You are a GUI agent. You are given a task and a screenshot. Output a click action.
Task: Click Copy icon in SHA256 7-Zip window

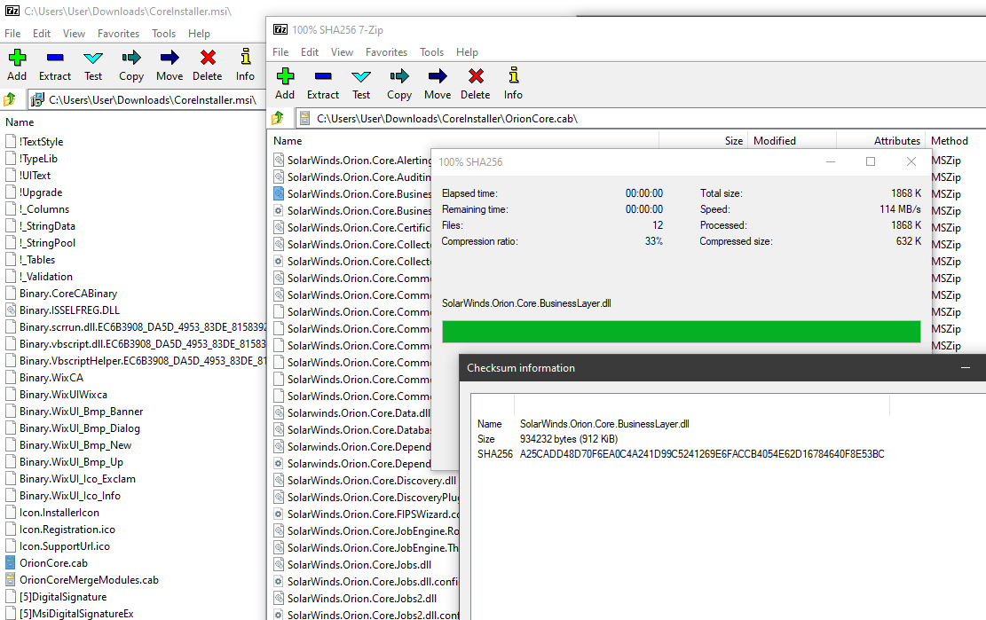click(399, 76)
